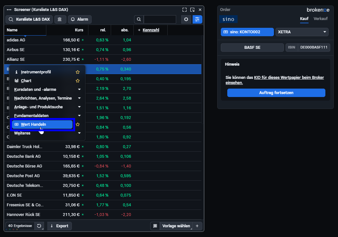Open the Screener gear settings icon
This screenshot has height=237, width=338.
(x=186, y=19)
